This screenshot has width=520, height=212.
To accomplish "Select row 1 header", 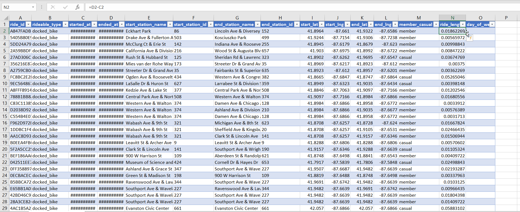I will (5, 24).
